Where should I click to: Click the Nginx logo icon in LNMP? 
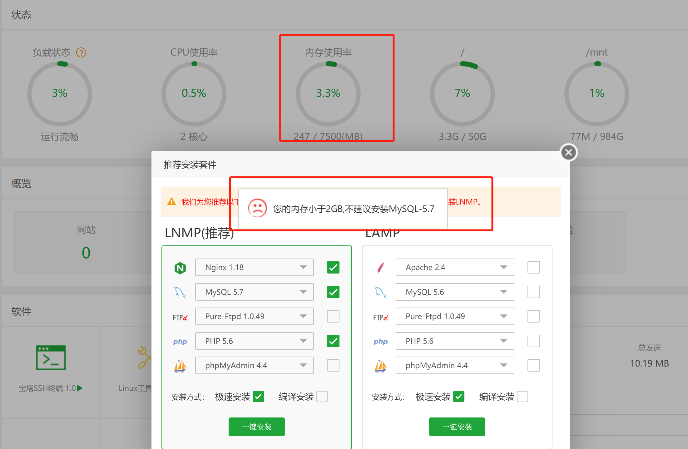180,268
